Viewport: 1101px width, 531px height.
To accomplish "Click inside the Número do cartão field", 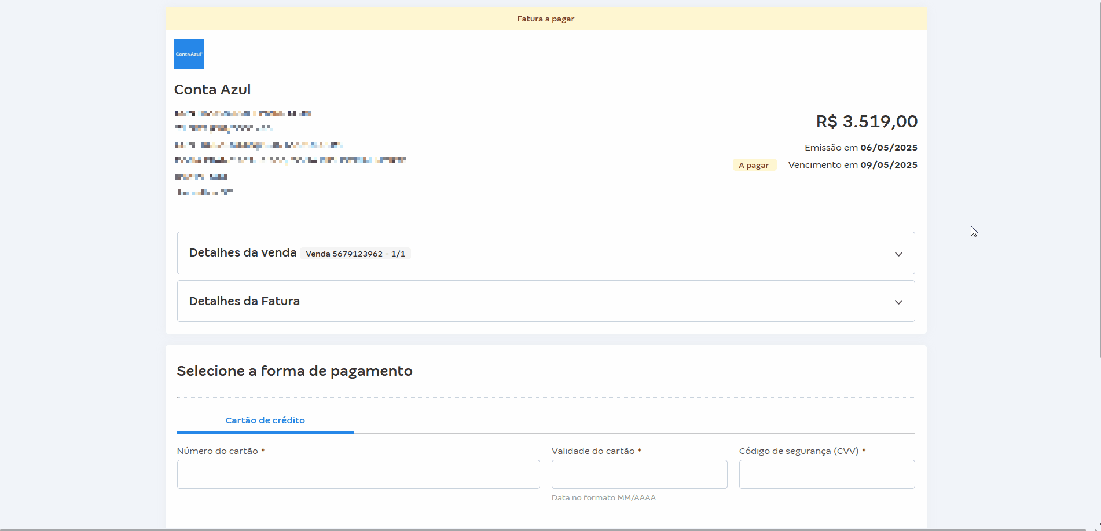I will pos(358,474).
